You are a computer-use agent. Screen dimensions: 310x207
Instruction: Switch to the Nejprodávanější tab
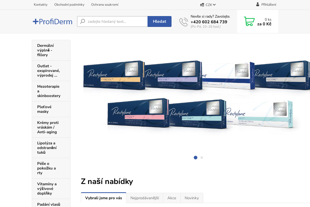(x=145, y=198)
